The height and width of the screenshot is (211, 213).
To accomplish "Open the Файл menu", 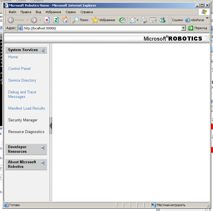I will 12,12.
